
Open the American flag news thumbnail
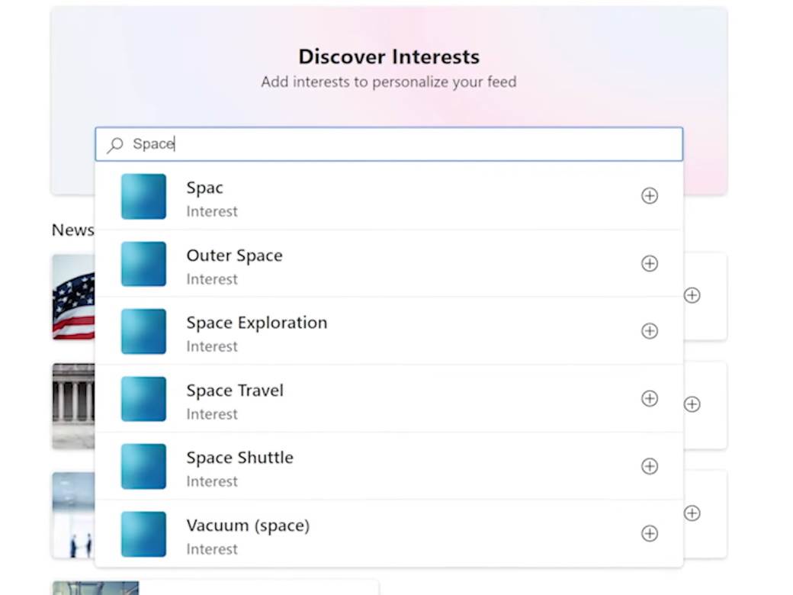pyautogui.click(x=73, y=297)
